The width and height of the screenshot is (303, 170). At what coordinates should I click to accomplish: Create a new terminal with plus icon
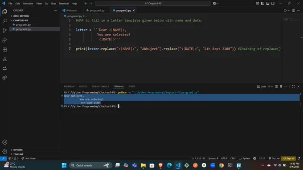pyautogui.click(x=269, y=87)
